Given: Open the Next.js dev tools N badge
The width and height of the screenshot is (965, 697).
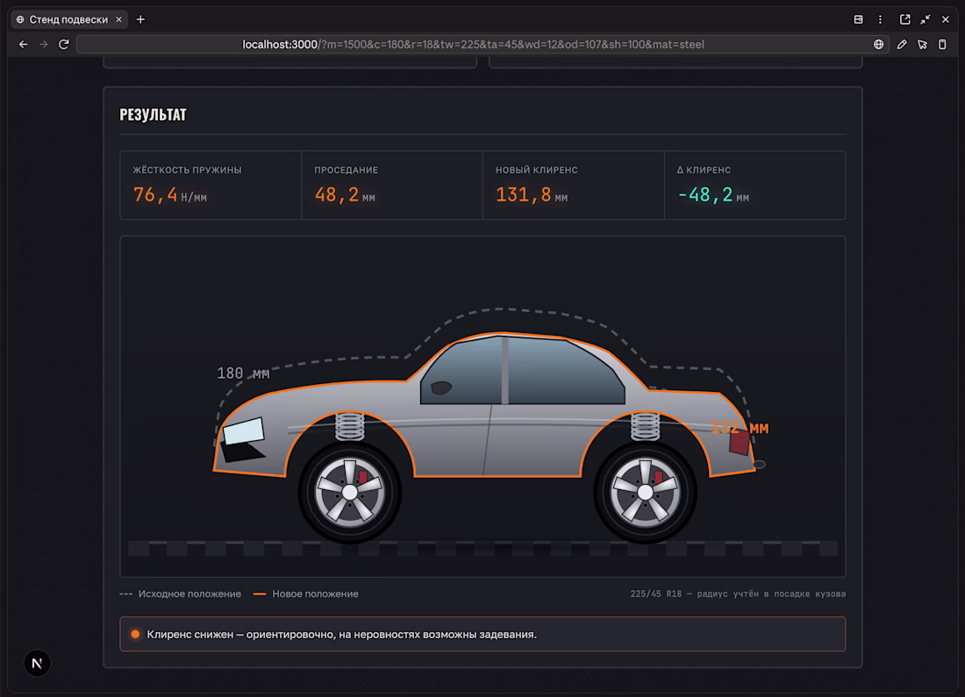Looking at the screenshot, I should click(x=37, y=663).
